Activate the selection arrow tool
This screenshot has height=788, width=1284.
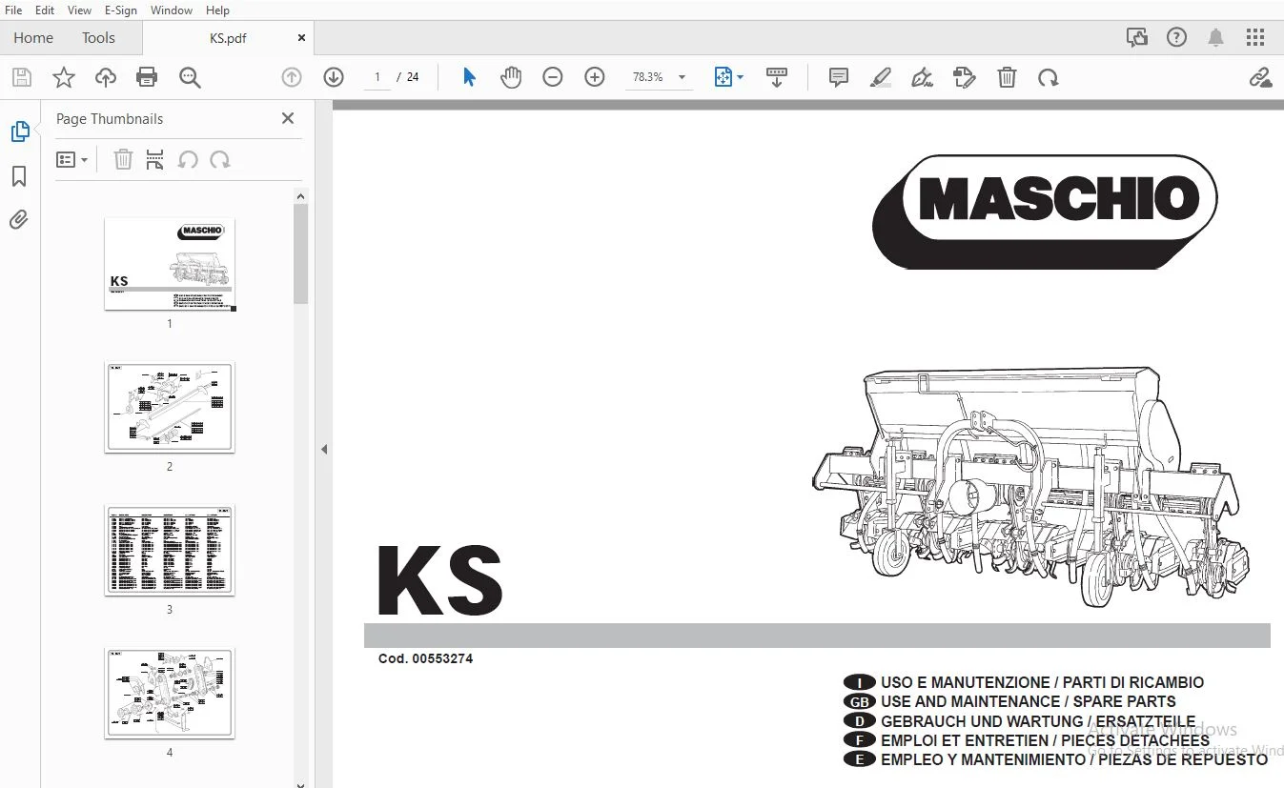tap(469, 77)
